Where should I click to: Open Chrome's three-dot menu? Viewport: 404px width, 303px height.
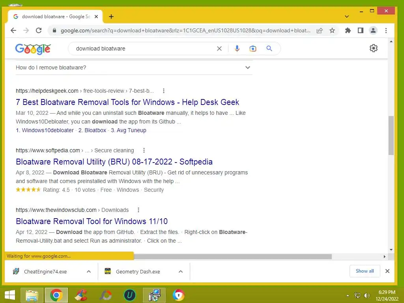[386, 30]
